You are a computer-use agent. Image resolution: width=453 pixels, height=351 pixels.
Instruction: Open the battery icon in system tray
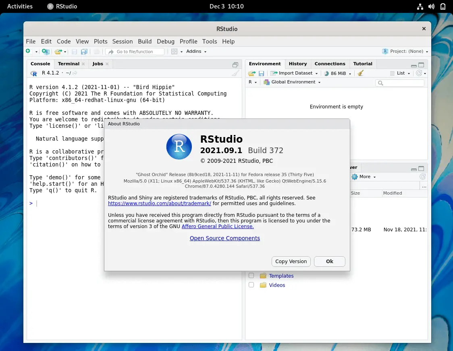(x=443, y=6)
